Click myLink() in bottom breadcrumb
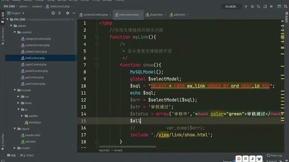This screenshot has width=289, height=162. pyautogui.click(x=104, y=150)
